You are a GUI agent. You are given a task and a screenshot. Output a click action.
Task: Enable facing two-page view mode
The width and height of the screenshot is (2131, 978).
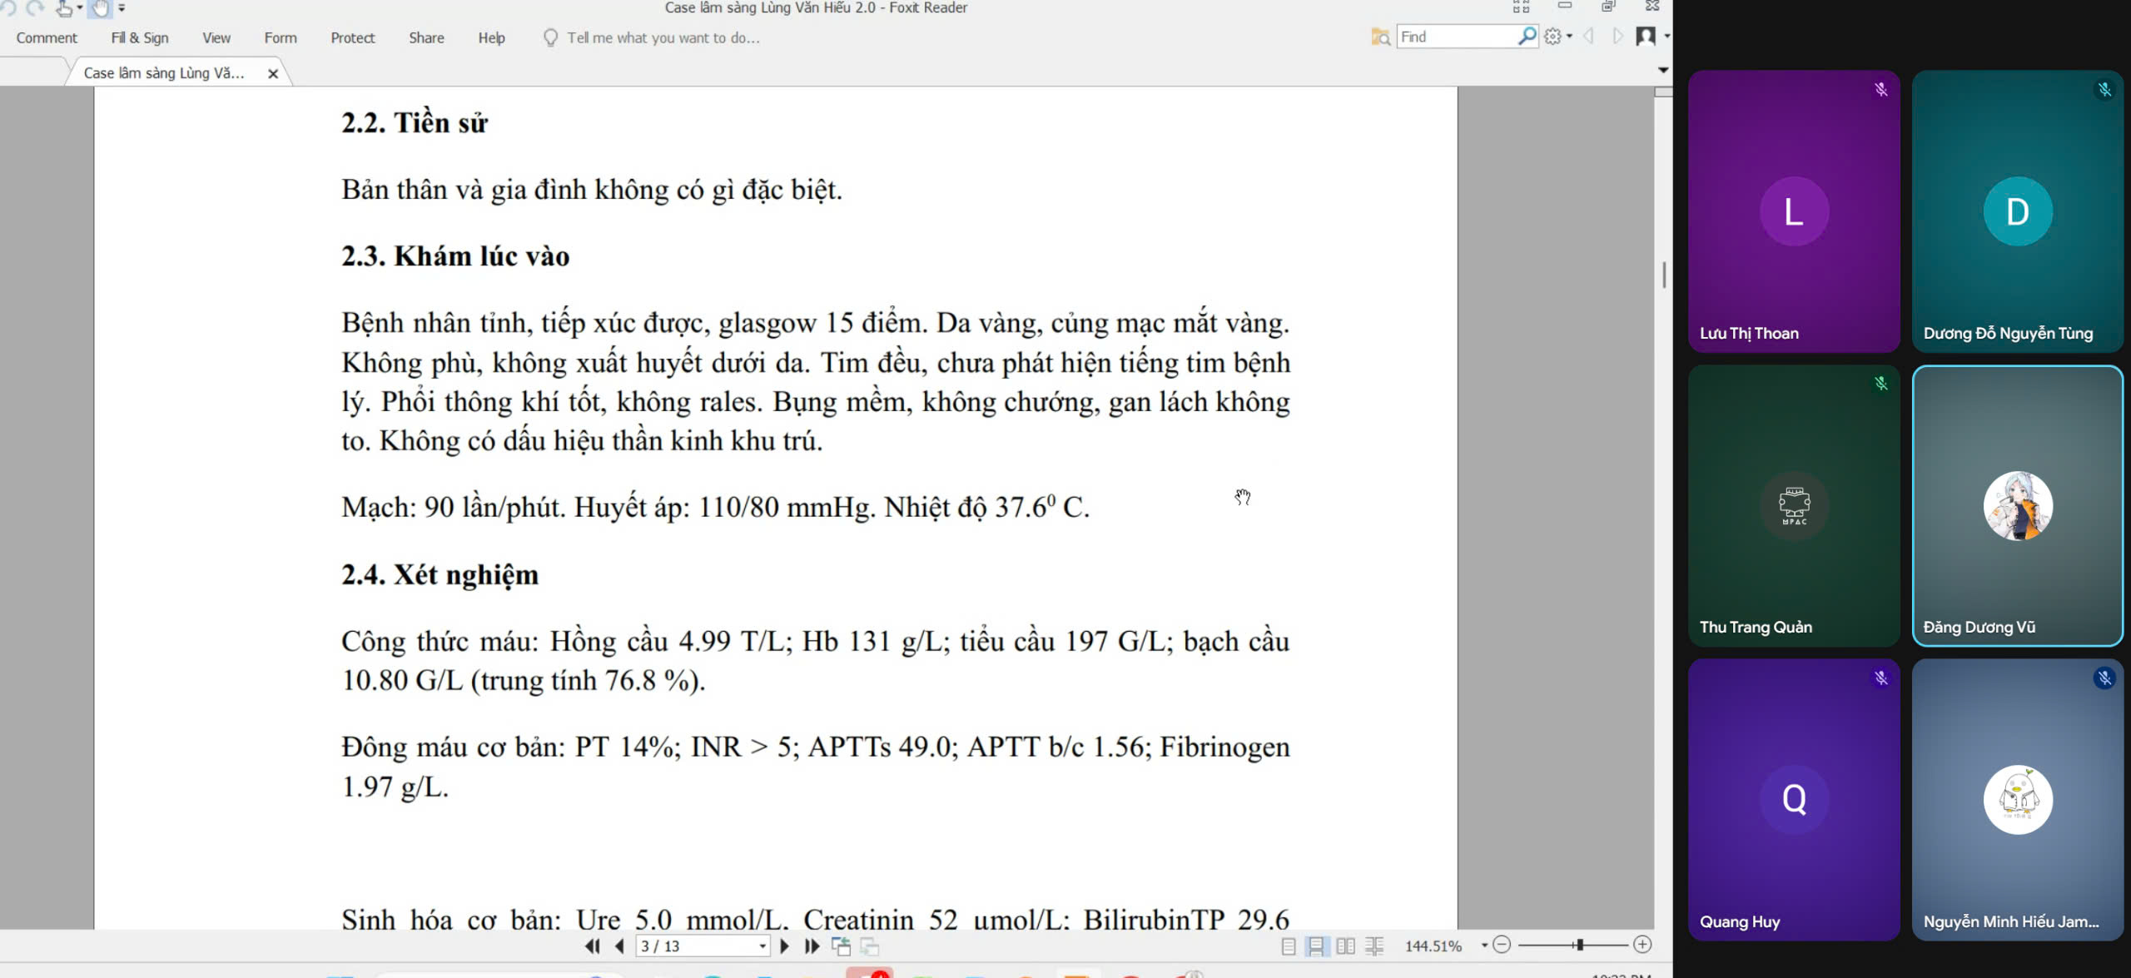click(x=1345, y=946)
